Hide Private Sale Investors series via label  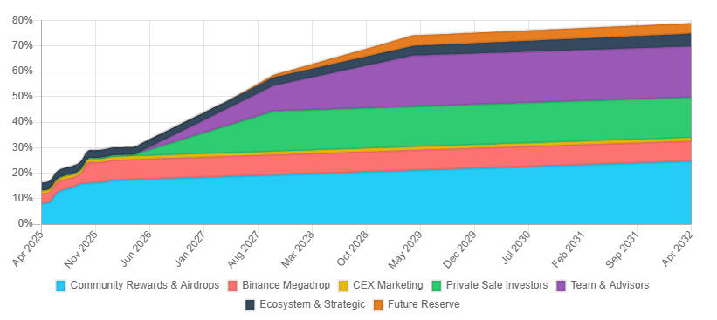[497, 285]
